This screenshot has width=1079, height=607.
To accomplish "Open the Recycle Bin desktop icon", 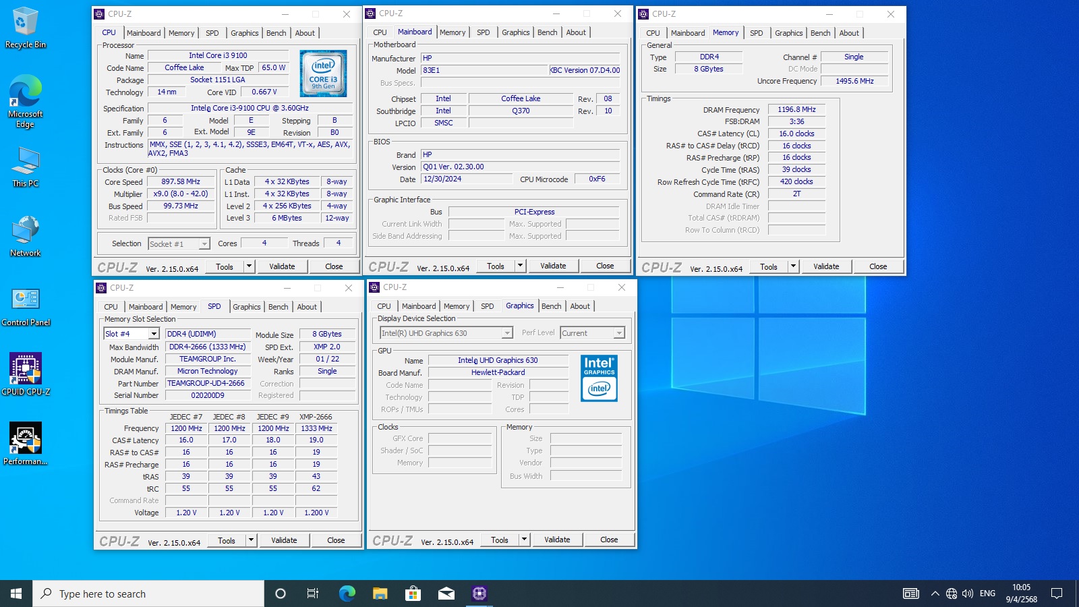I will click(26, 28).
